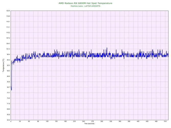Click the 180 seconds x-axis tick label
The height and width of the screenshot is (128, 171).
tap(65, 121)
